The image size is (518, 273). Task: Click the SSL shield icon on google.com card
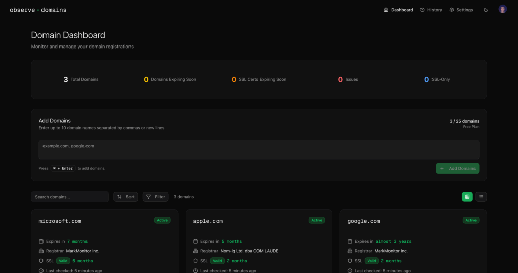point(350,261)
